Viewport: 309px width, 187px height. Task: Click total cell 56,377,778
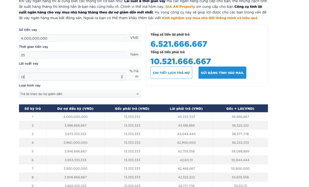240,134
